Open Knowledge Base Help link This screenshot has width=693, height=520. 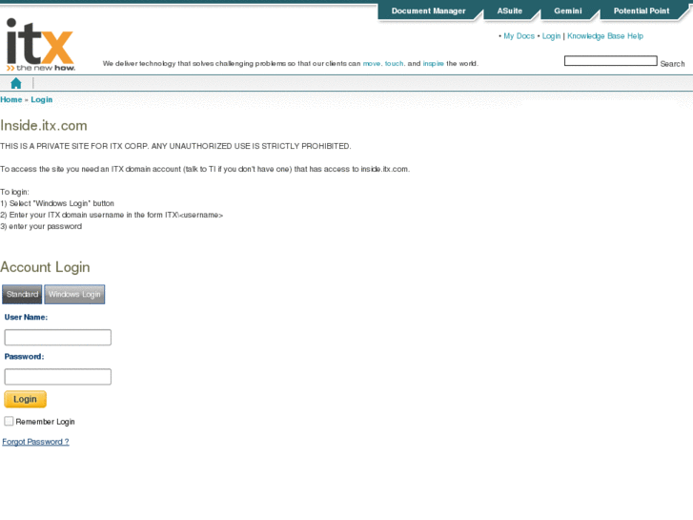605,36
